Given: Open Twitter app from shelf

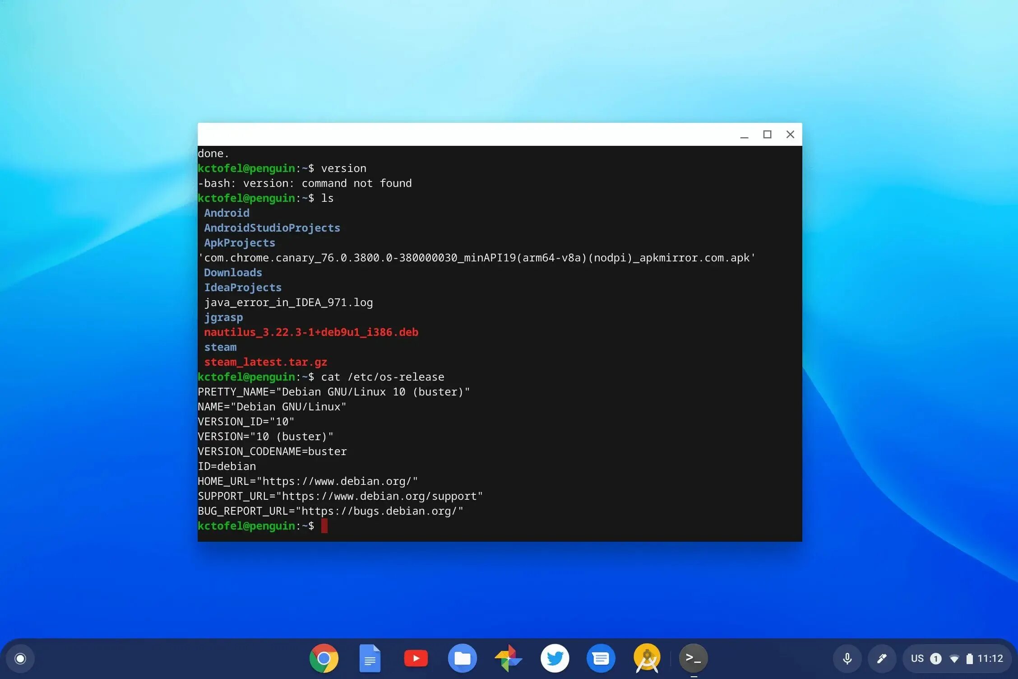Looking at the screenshot, I should pos(555,658).
